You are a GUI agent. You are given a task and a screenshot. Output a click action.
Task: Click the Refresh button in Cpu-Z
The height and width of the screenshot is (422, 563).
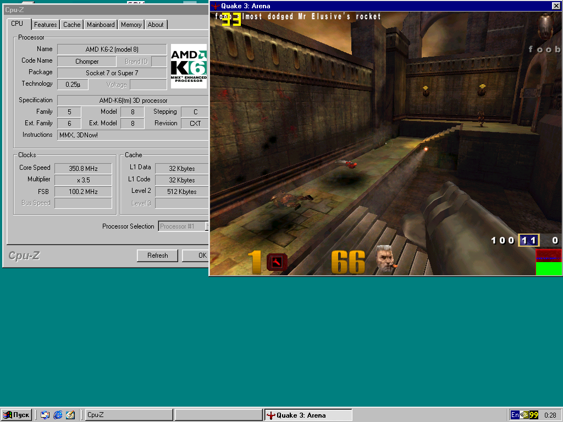click(157, 256)
